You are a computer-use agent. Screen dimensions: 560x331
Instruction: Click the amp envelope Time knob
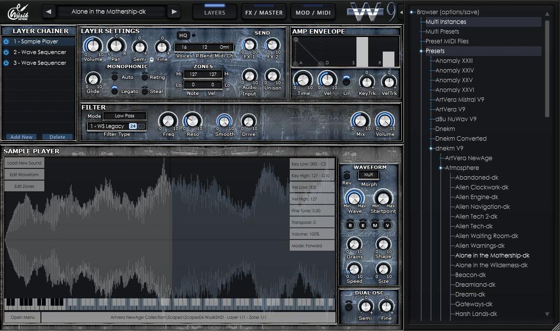pos(303,80)
